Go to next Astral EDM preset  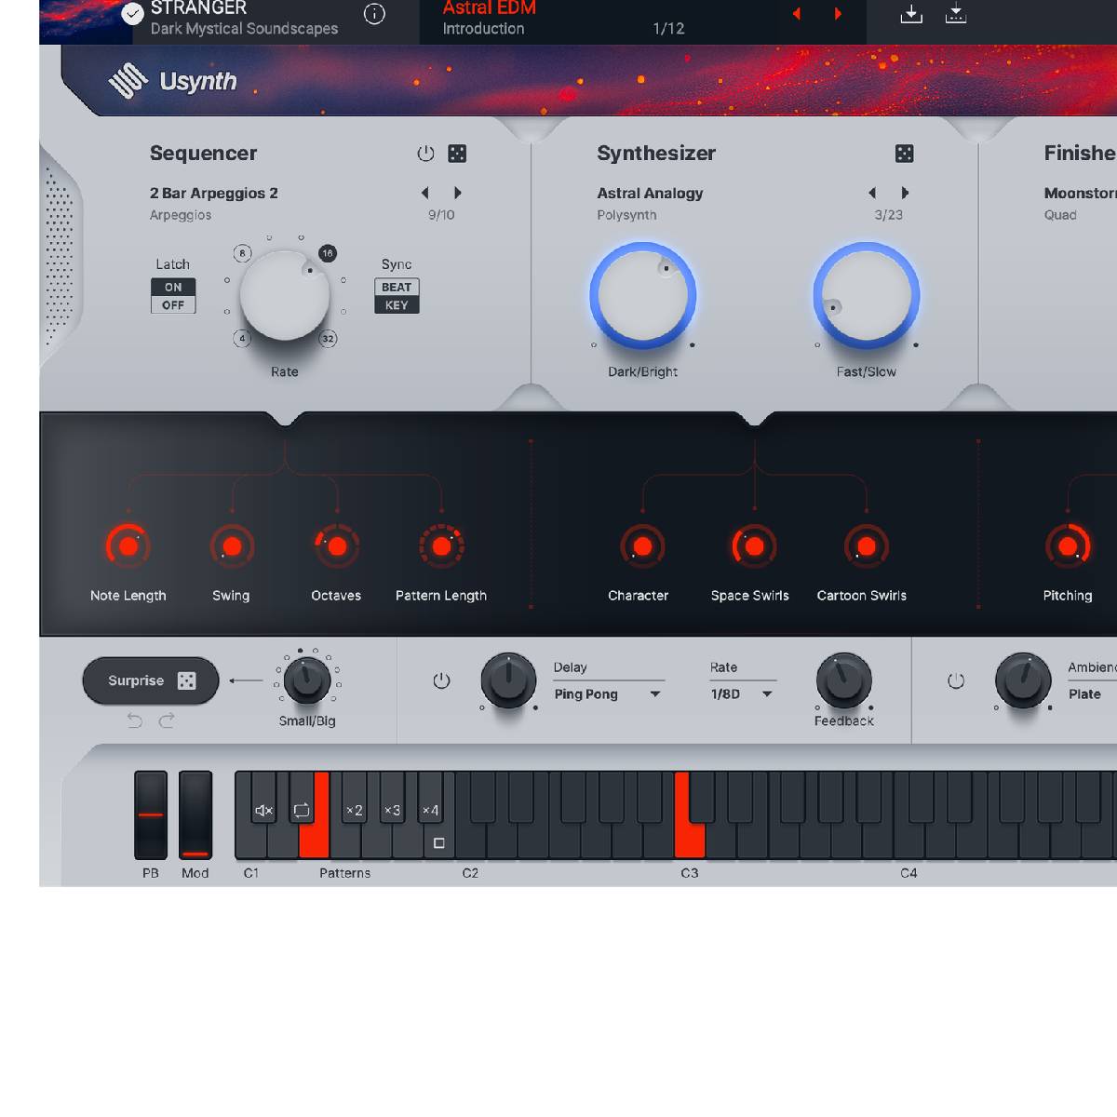tap(838, 14)
